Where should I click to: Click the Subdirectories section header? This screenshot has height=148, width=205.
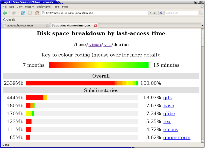coord(101,90)
